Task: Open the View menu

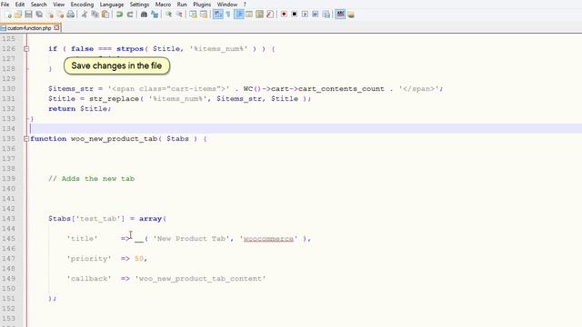Action: tap(58, 5)
